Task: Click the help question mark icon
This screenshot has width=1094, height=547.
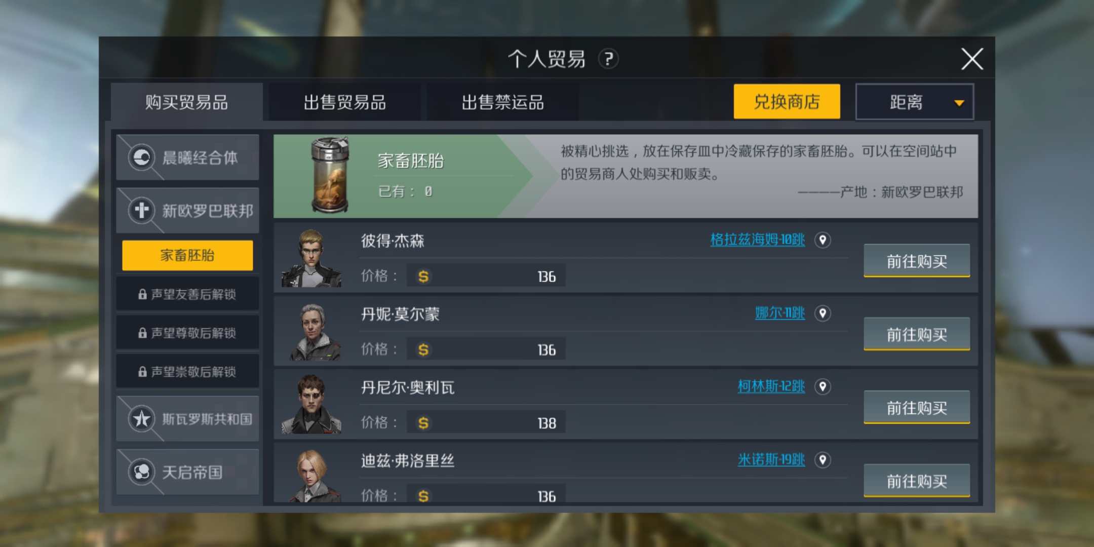Action: (608, 59)
